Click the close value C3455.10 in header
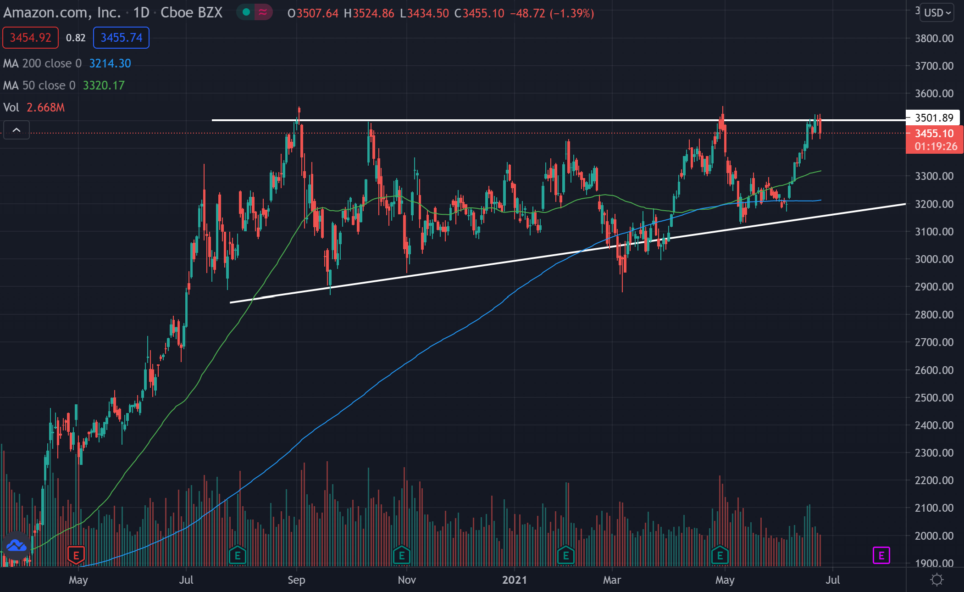This screenshot has width=964, height=592. pyautogui.click(x=479, y=13)
